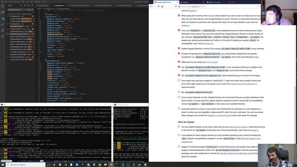The height and width of the screenshot is (167, 297).
Task: Collapse angular.json results in search panel
Action: [x=8, y=16]
